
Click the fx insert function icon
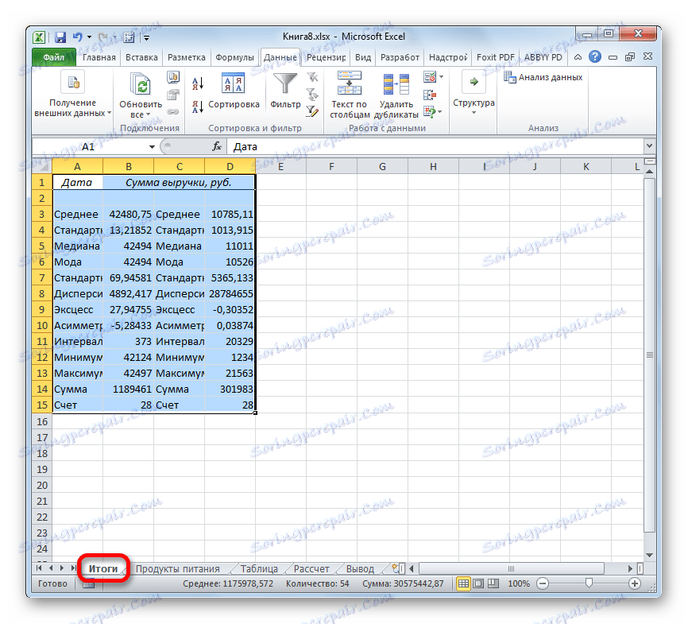tap(217, 147)
